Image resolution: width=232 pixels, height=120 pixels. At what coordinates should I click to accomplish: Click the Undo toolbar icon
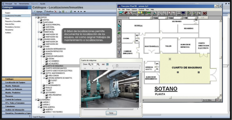tap(194, 13)
